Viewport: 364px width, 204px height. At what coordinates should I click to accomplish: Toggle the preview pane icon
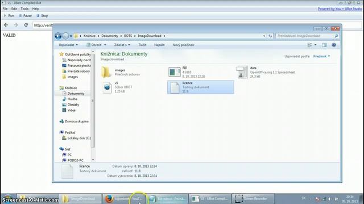click(324, 45)
